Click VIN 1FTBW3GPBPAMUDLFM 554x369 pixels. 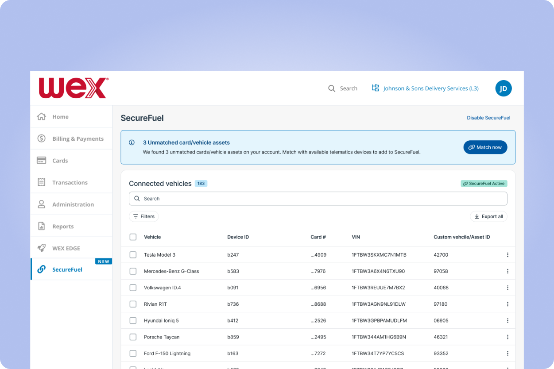click(379, 320)
